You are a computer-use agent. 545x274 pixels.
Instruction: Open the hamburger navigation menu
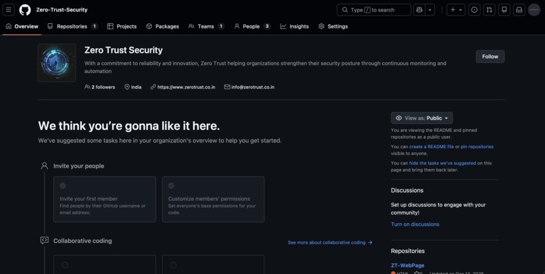click(x=9, y=9)
